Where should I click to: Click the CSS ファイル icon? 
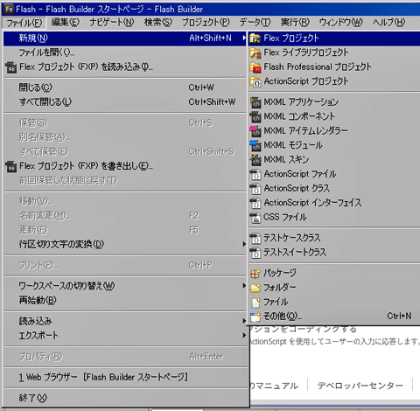(x=255, y=217)
